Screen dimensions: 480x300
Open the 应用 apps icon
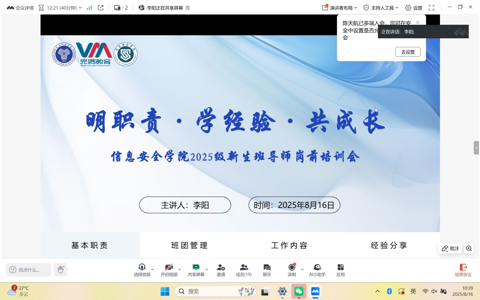pyautogui.click(x=340, y=270)
